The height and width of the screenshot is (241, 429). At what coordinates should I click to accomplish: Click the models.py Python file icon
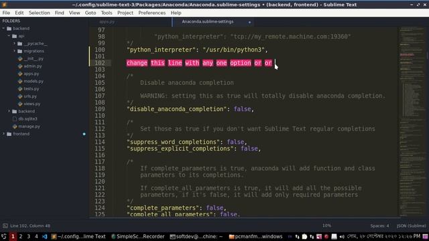point(20,81)
